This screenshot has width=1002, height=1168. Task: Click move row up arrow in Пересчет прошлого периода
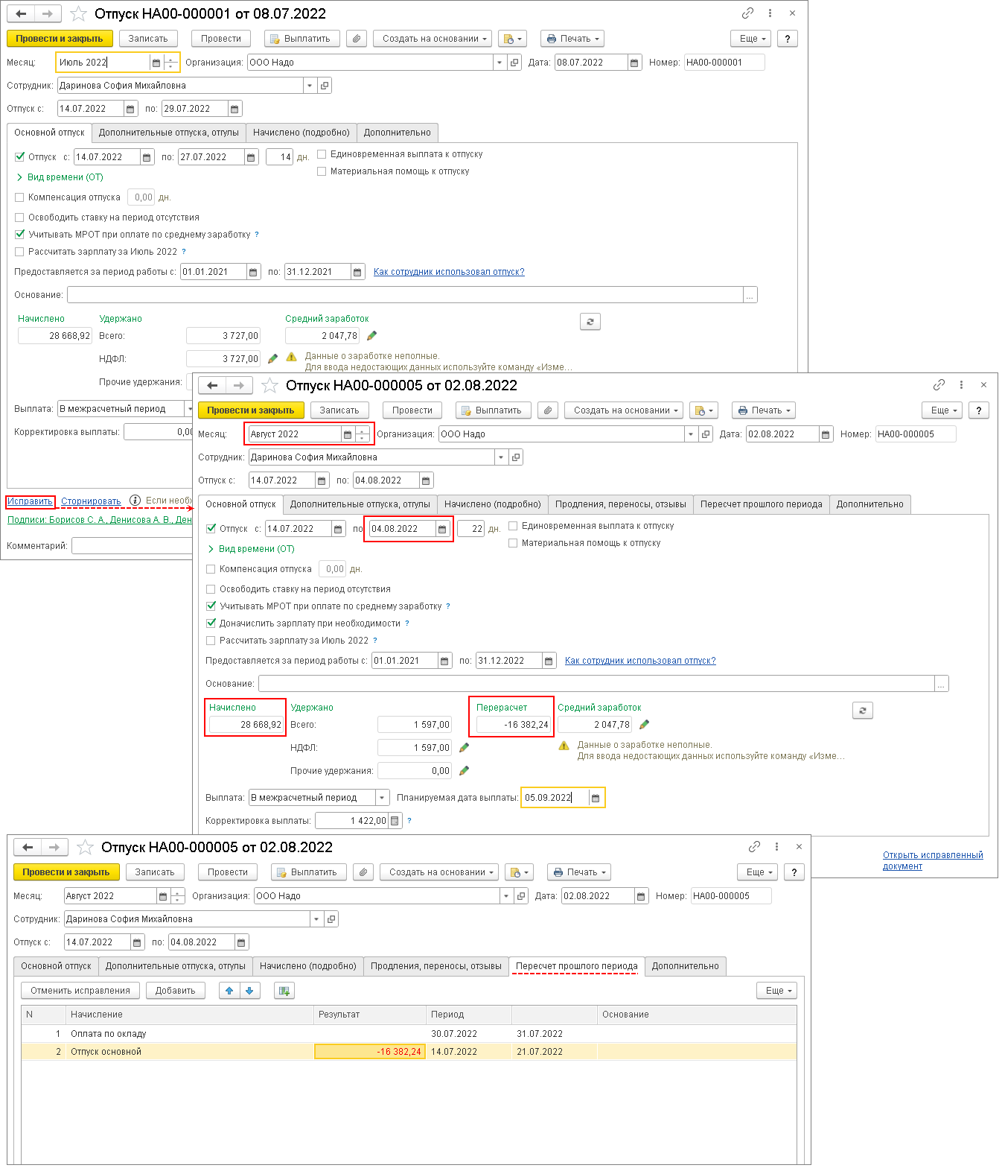229,991
